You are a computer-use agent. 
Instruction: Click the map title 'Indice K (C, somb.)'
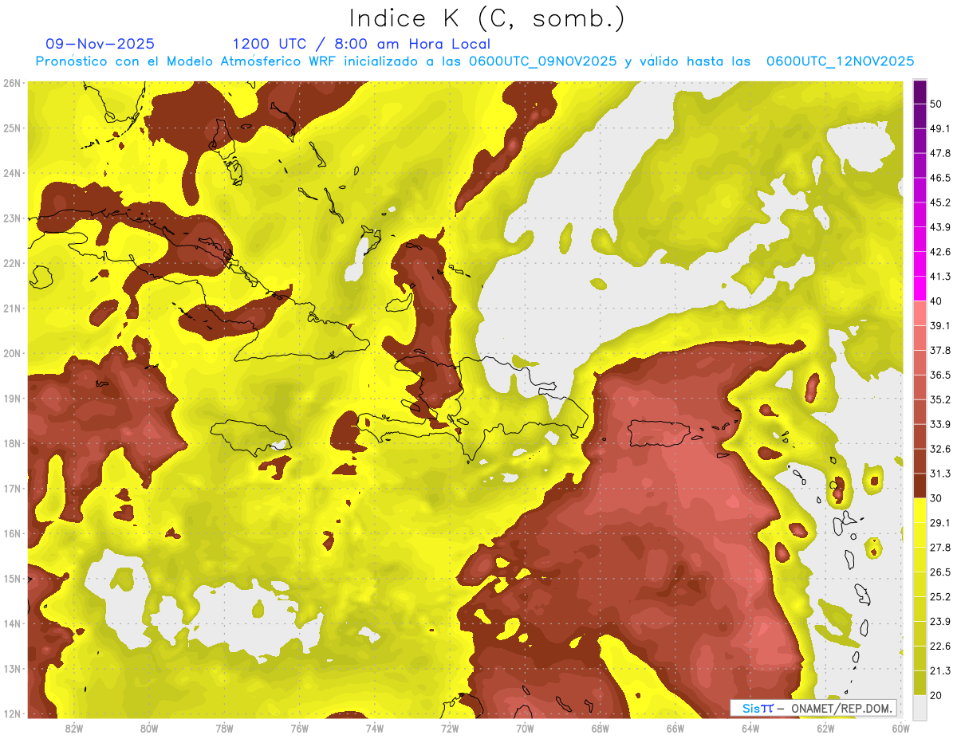click(486, 18)
